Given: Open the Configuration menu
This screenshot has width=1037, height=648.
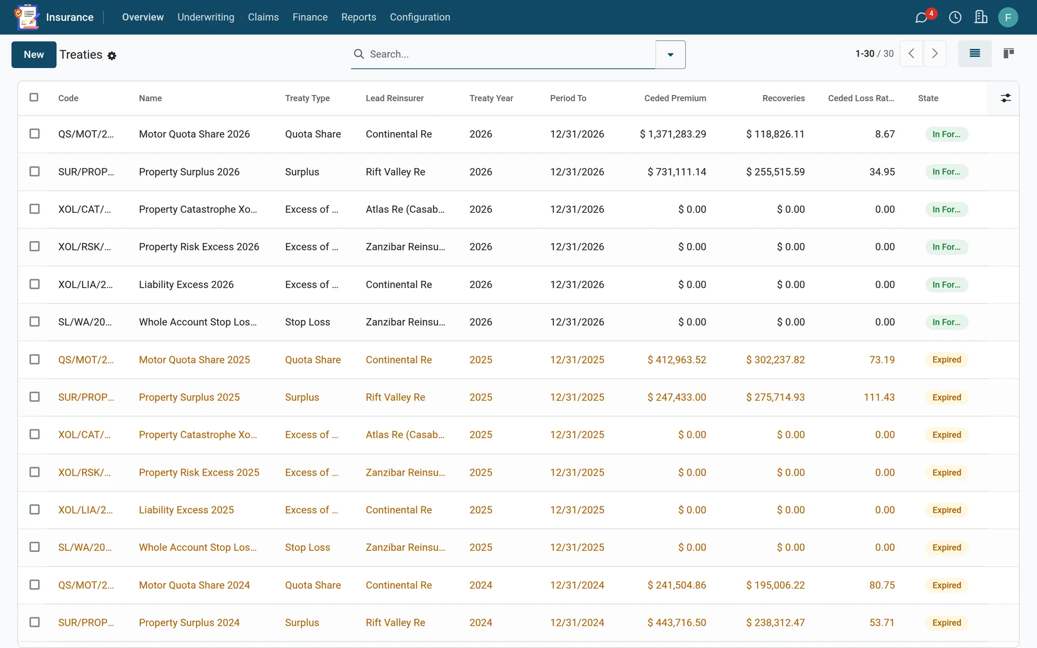Looking at the screenshot, I should click(420, 17).
